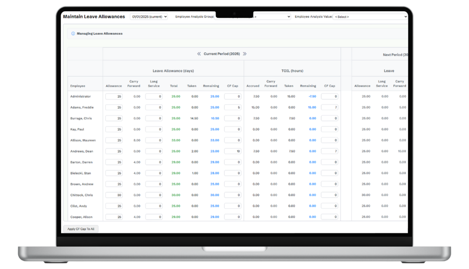Click employee name Allison, Maureen

click(83, 140)
